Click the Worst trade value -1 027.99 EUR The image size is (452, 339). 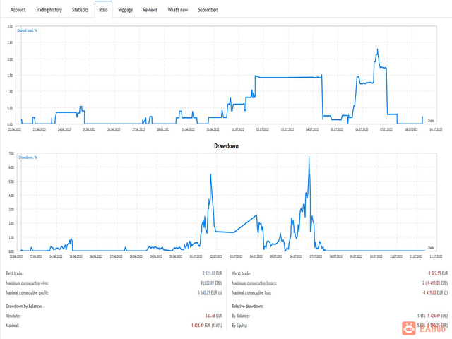[438, 273]
